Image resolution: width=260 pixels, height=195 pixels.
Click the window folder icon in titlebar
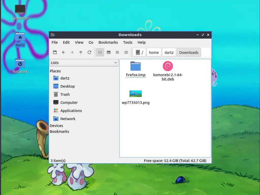pyautogui.click(x=53, y=35)
